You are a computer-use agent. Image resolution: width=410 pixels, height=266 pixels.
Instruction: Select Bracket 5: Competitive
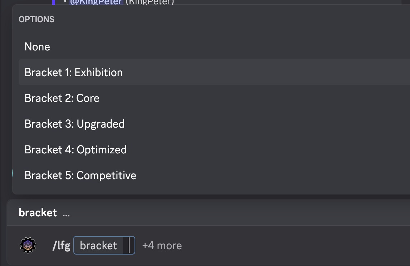point(80,176)
